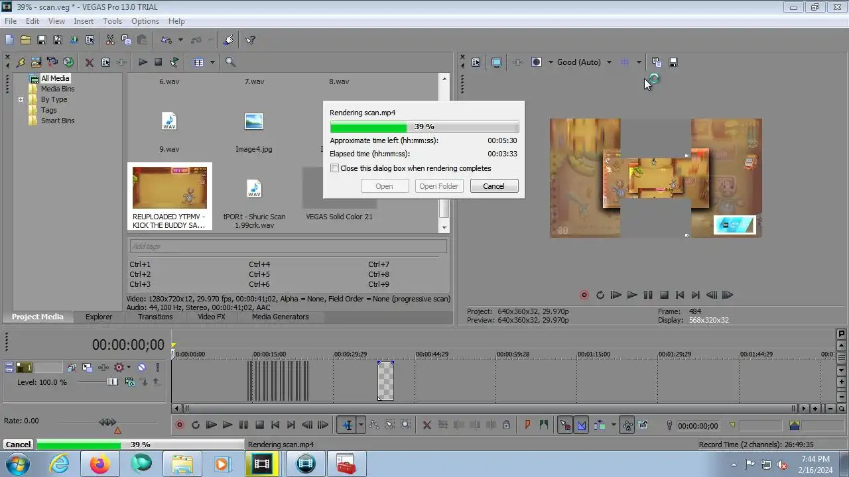Click the Insert Region green flags icon
The width and height of the screenshot is (849, 477).
(x=544, y=425)
